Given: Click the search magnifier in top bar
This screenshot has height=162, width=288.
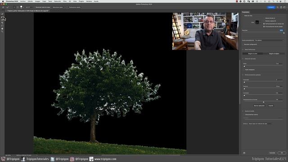Looking at the screenshot, I should pyautogui.click(x=278, y=7).
